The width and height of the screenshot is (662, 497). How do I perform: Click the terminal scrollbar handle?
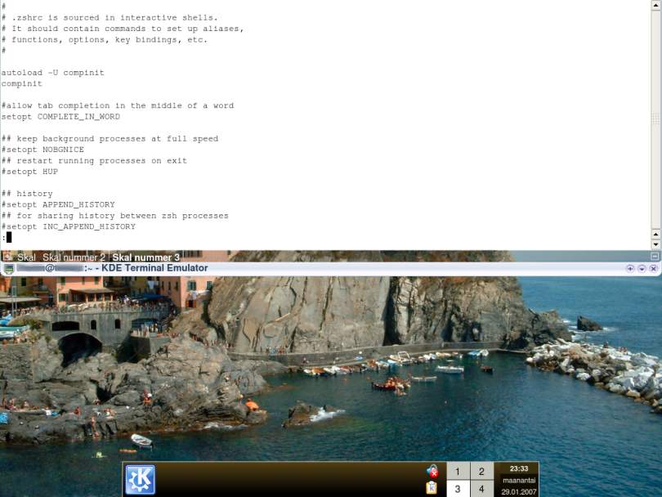655,119
